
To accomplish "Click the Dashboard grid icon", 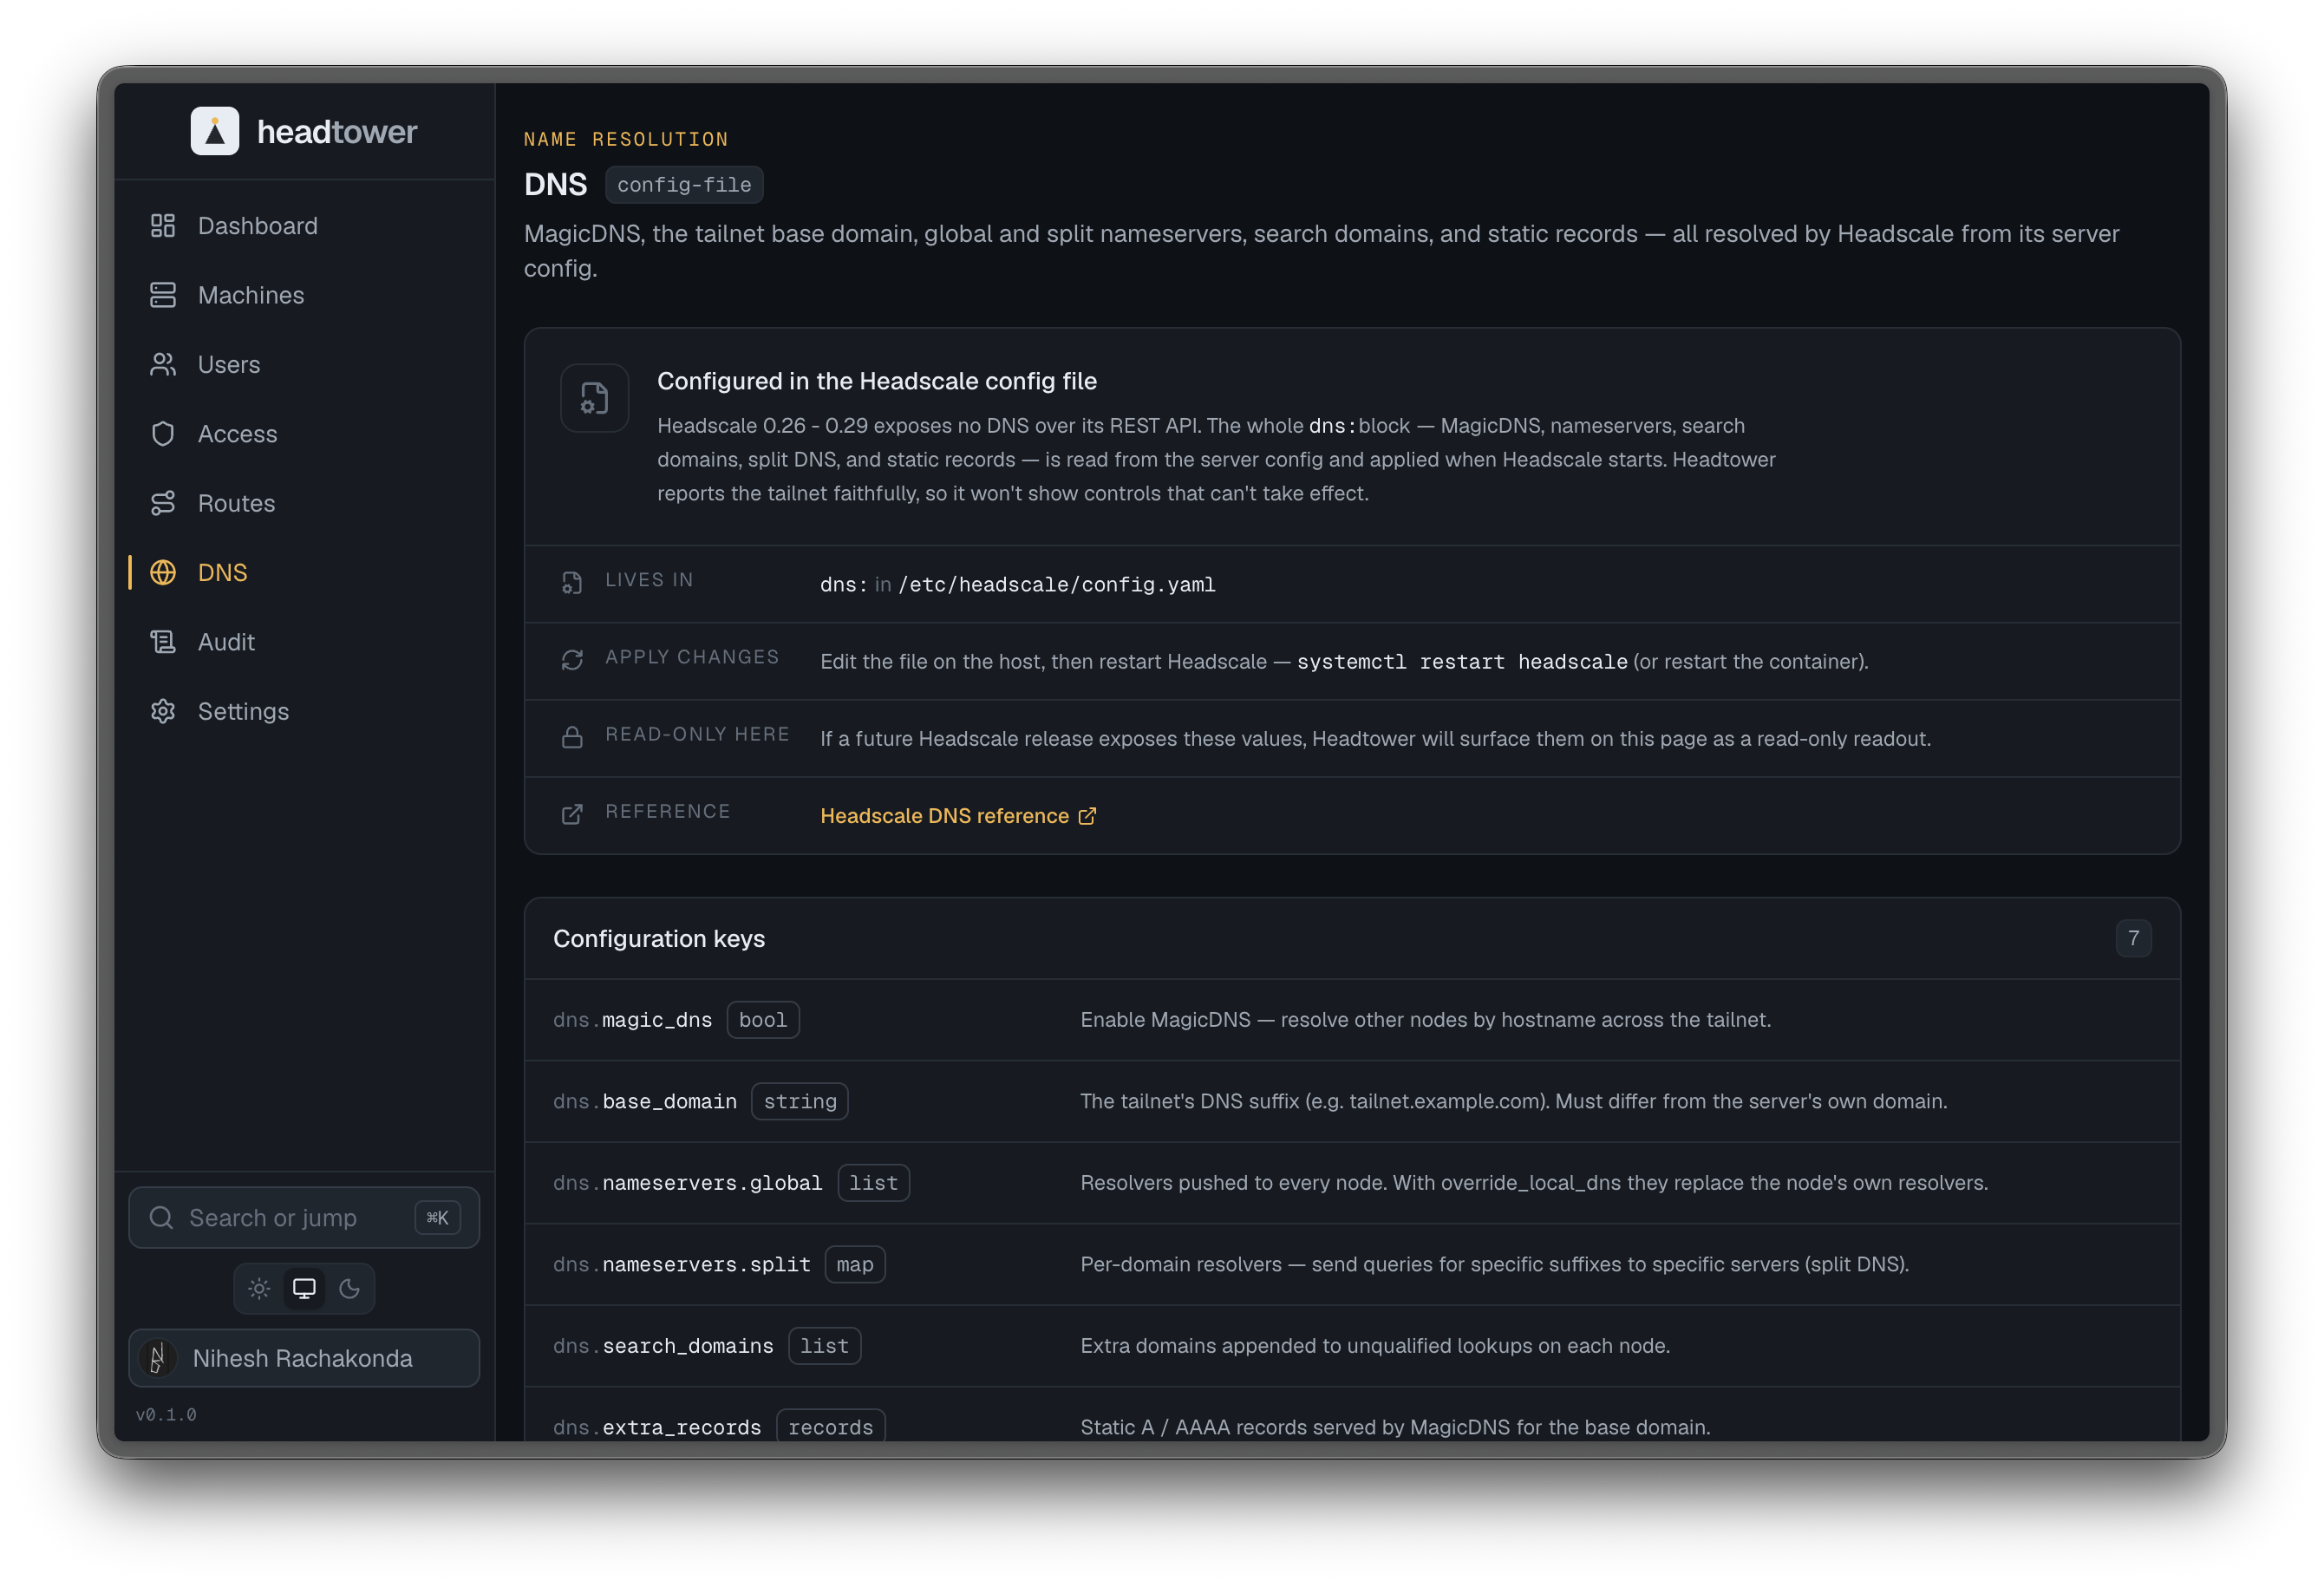I will pyautogui.click(x=163, y=226).
